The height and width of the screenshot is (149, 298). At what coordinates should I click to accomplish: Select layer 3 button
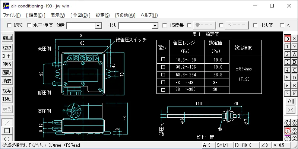tap(288, 62)
